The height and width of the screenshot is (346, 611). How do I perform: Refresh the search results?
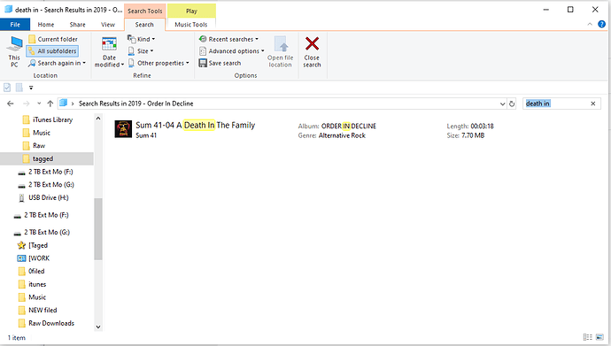coord(512,104)
